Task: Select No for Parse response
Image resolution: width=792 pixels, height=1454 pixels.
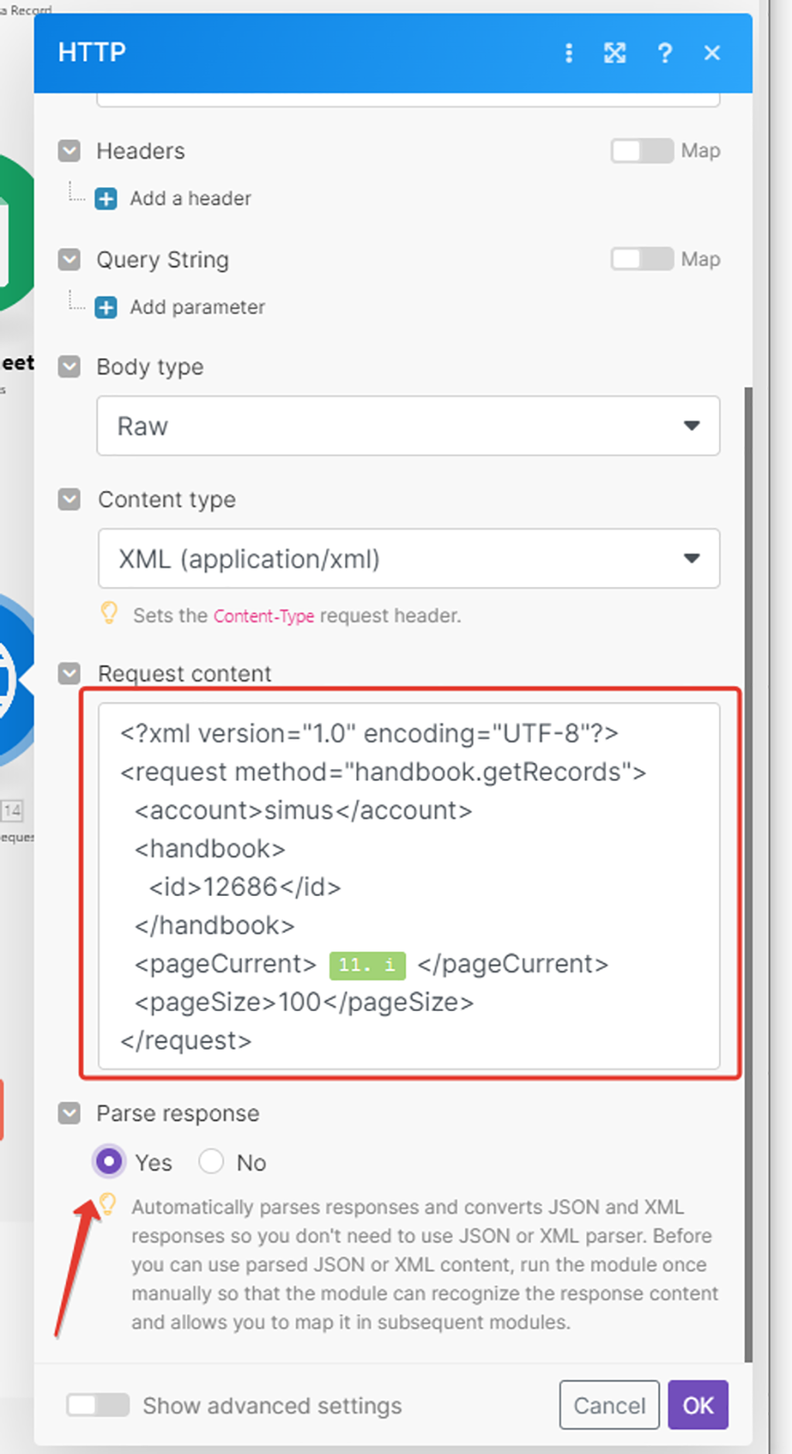Action: click(x=211, y=1161)
